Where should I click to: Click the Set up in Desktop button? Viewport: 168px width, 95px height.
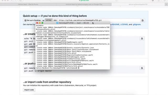(x=33, y=20)
